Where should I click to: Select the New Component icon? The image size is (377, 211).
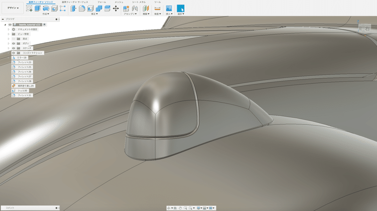point(126,8)
